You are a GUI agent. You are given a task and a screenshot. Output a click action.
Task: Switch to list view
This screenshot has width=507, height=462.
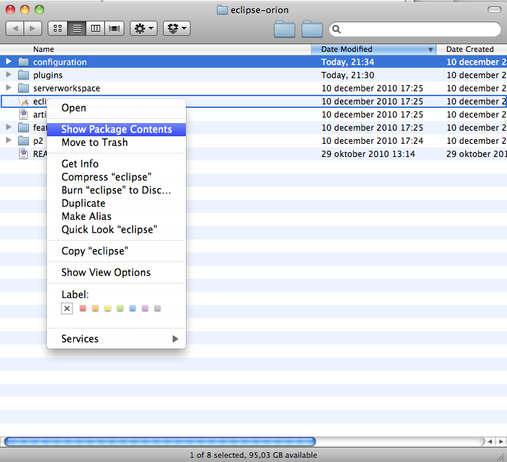pyautogui.click(x=77, y=28)
